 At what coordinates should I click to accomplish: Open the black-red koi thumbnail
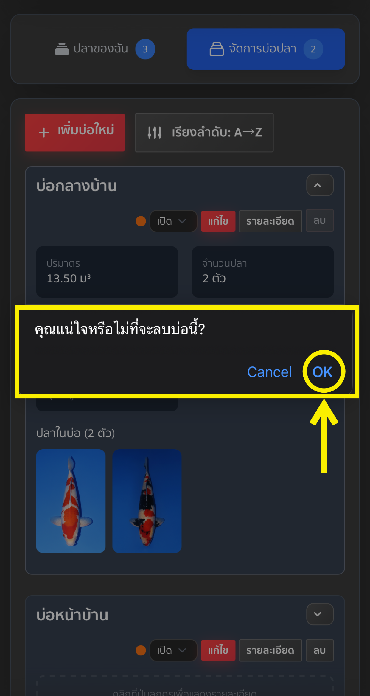(147, 501)
